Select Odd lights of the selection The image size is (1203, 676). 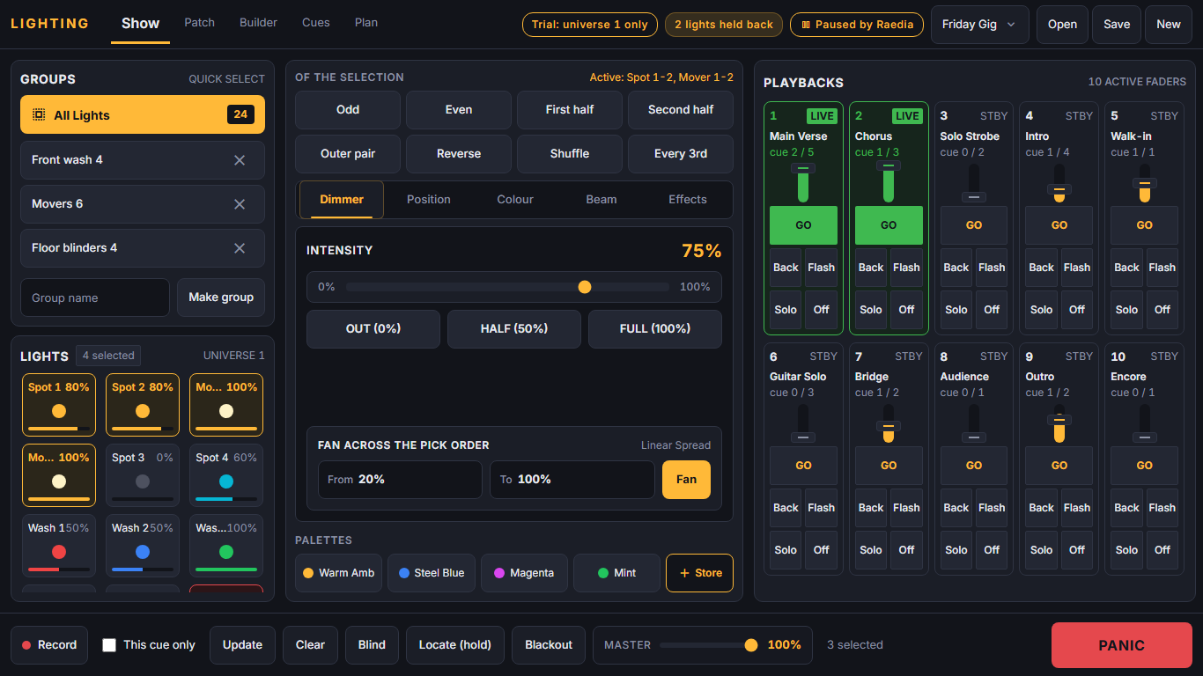click(x=348, y=110)
